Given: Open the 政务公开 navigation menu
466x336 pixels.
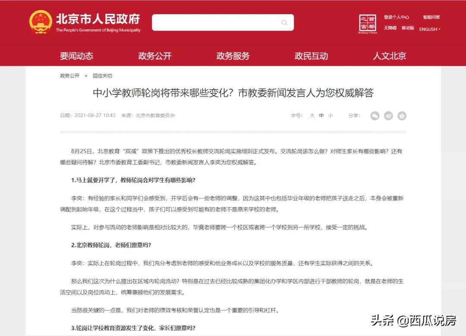Looking at the screenshot, I should pos(154,56).
